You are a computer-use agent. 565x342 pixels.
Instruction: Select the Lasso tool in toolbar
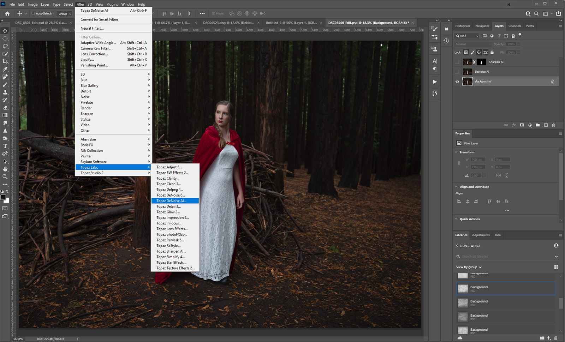click(x=5, y=46)
